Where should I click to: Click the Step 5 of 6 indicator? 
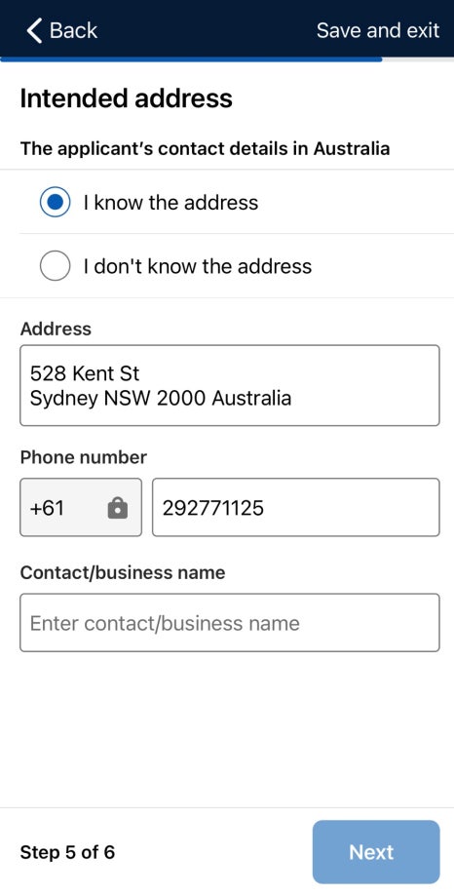pyautogui.click(x=67, y=852)
